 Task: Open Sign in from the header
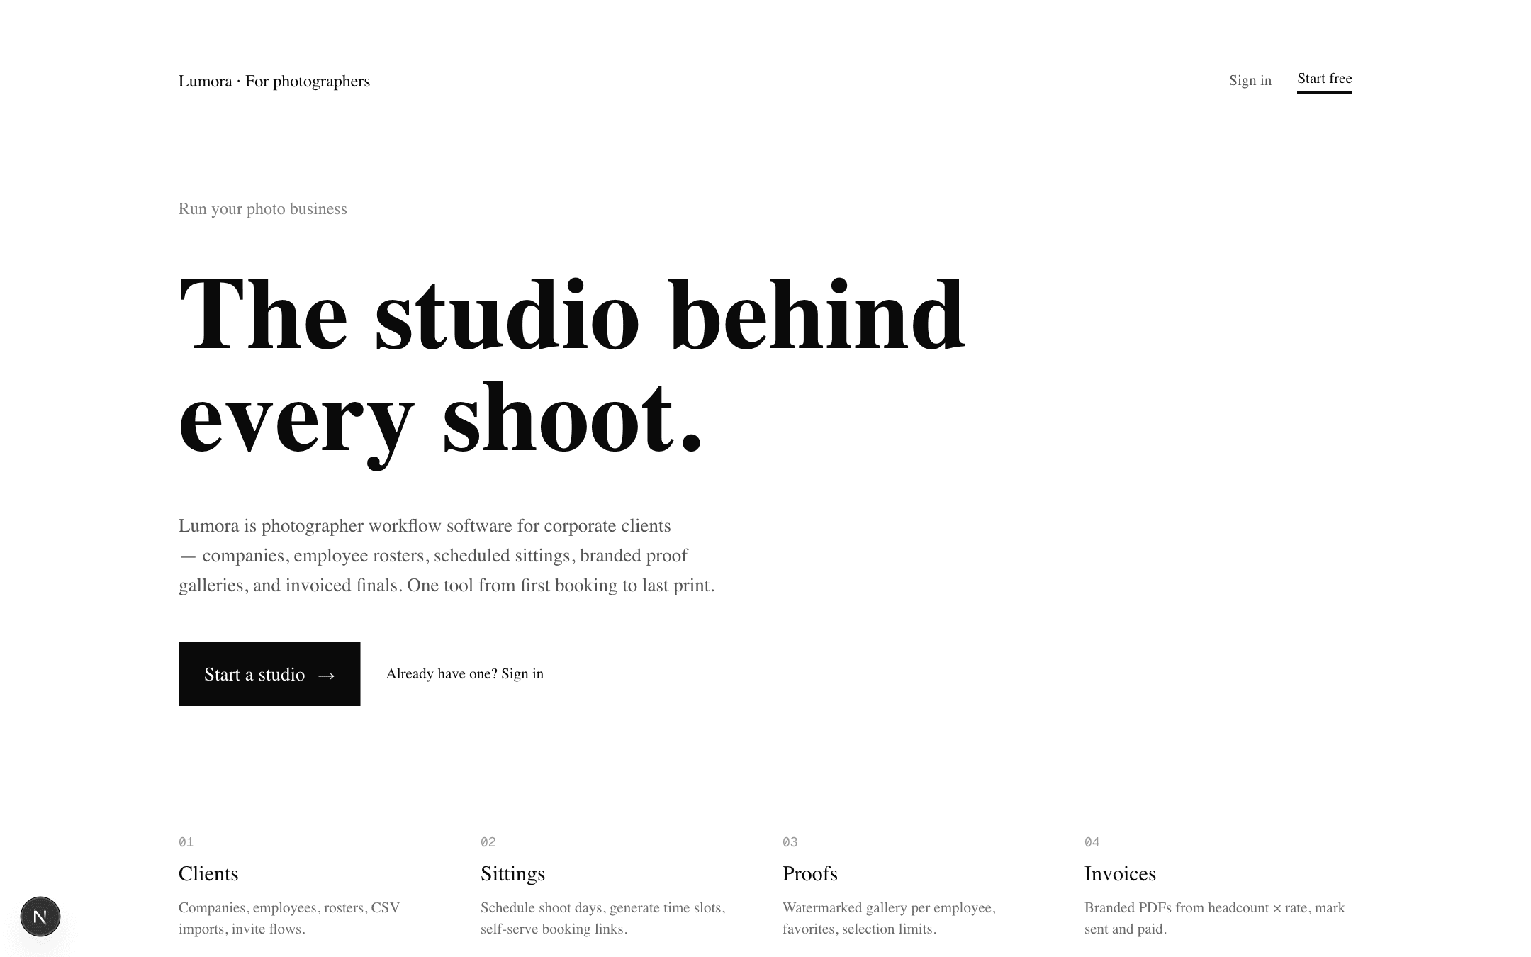coord(1250,81)
